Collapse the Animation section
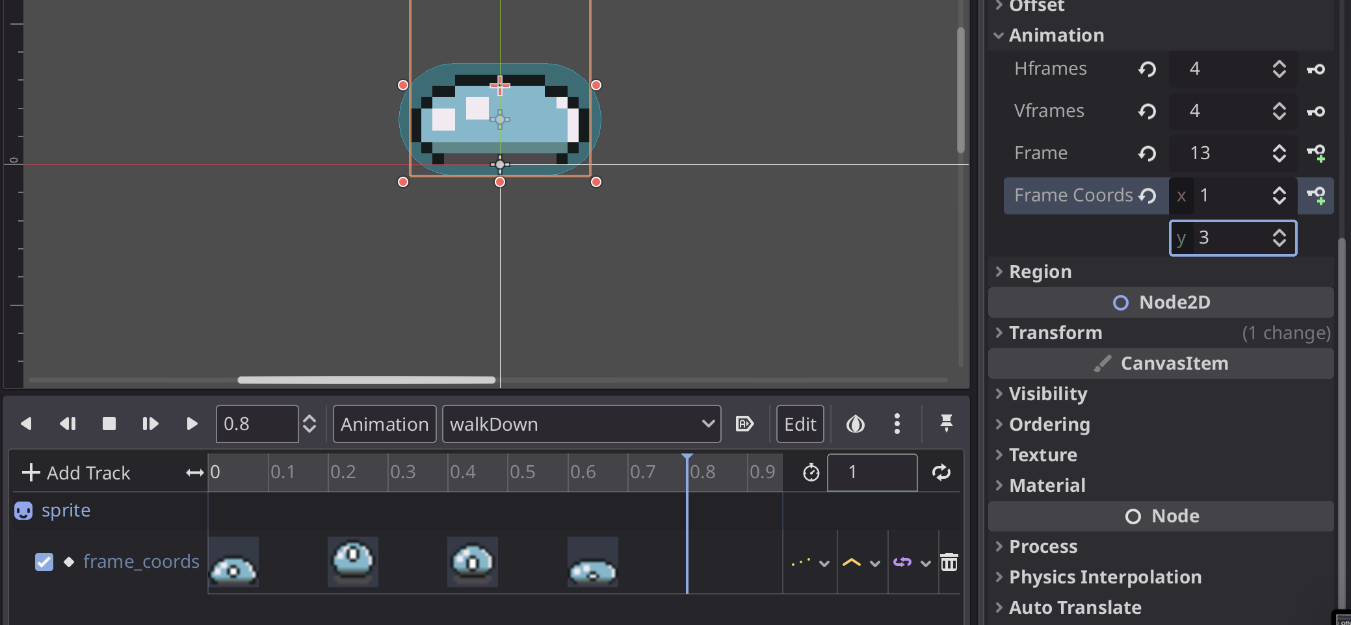Viewport: 1351px width, 625px height. (1056, 35)
